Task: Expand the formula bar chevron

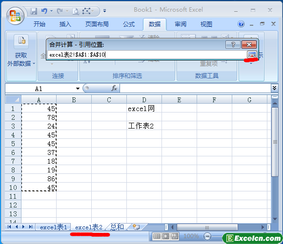Action: pos(274,88)
